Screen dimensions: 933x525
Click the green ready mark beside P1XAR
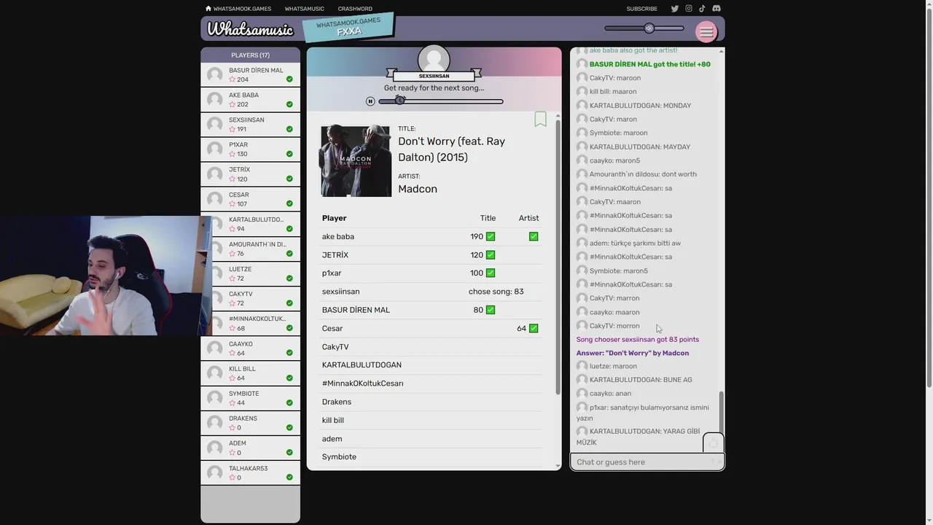click(289, 154)
